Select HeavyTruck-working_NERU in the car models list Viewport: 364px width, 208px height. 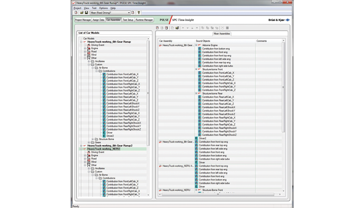pos(104,149)
